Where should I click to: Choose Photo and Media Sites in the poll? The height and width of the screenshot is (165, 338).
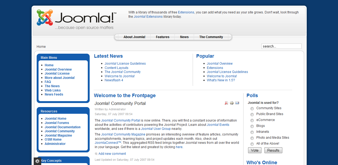(x=252, y=138)
